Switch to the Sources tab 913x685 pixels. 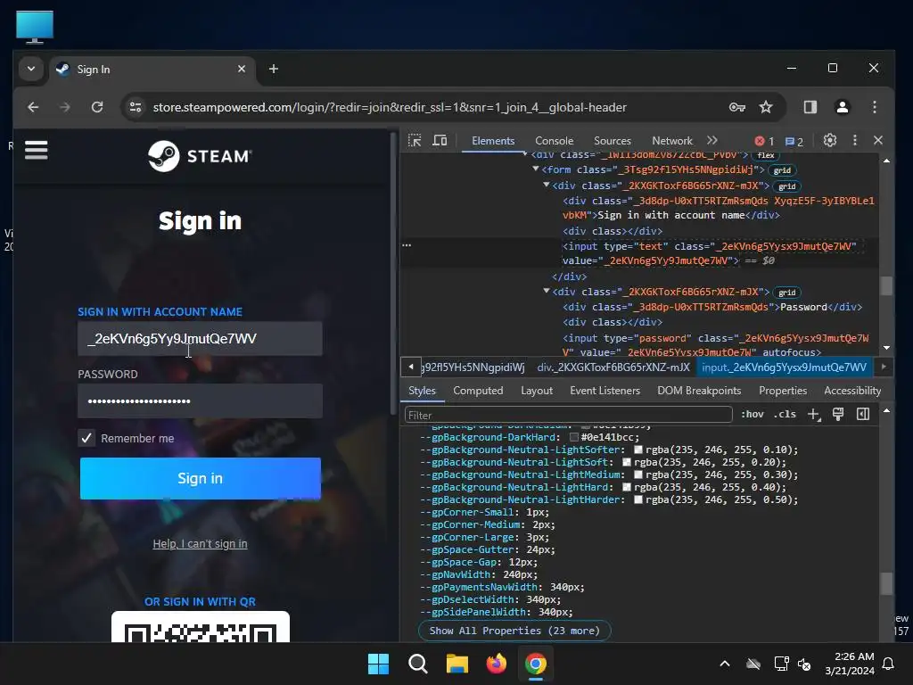pyautogui.click(x=613, y=141)
